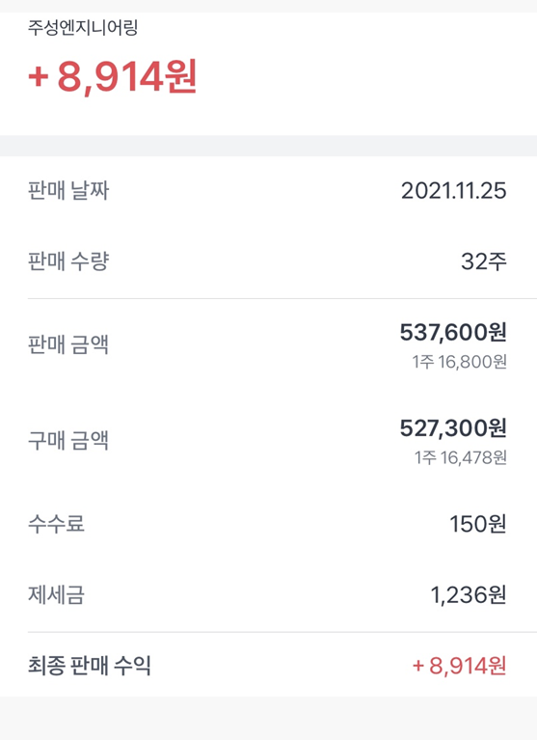Tap the 판매 금액 label
Image resolution: width=537 pixels, height=740 pixels.
(68, 344)
